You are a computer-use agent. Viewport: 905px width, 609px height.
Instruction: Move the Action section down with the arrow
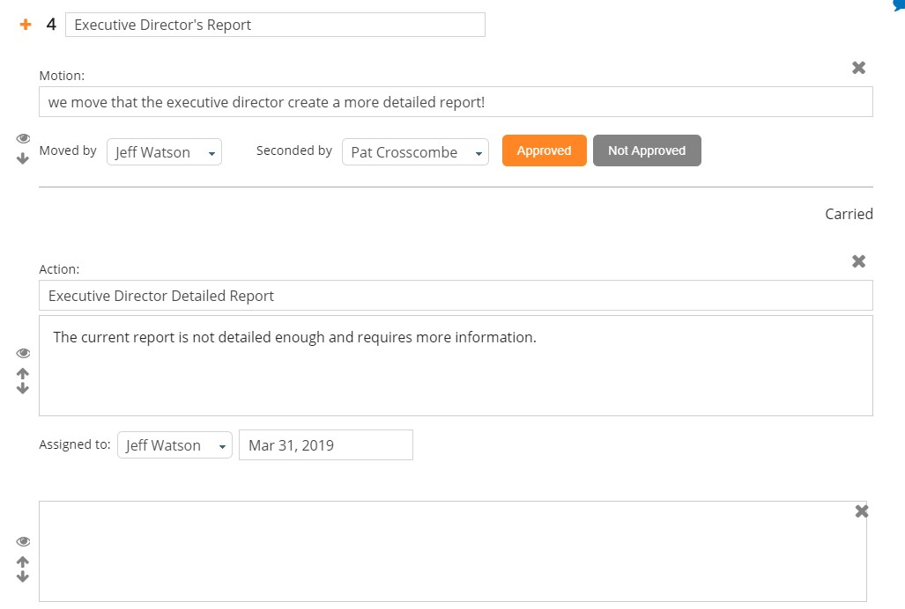(23, 388)
